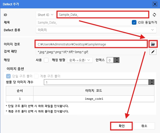Increase the 인덱스 value
160x133 pixels.
pyautogui.click(x=117, y=59)
